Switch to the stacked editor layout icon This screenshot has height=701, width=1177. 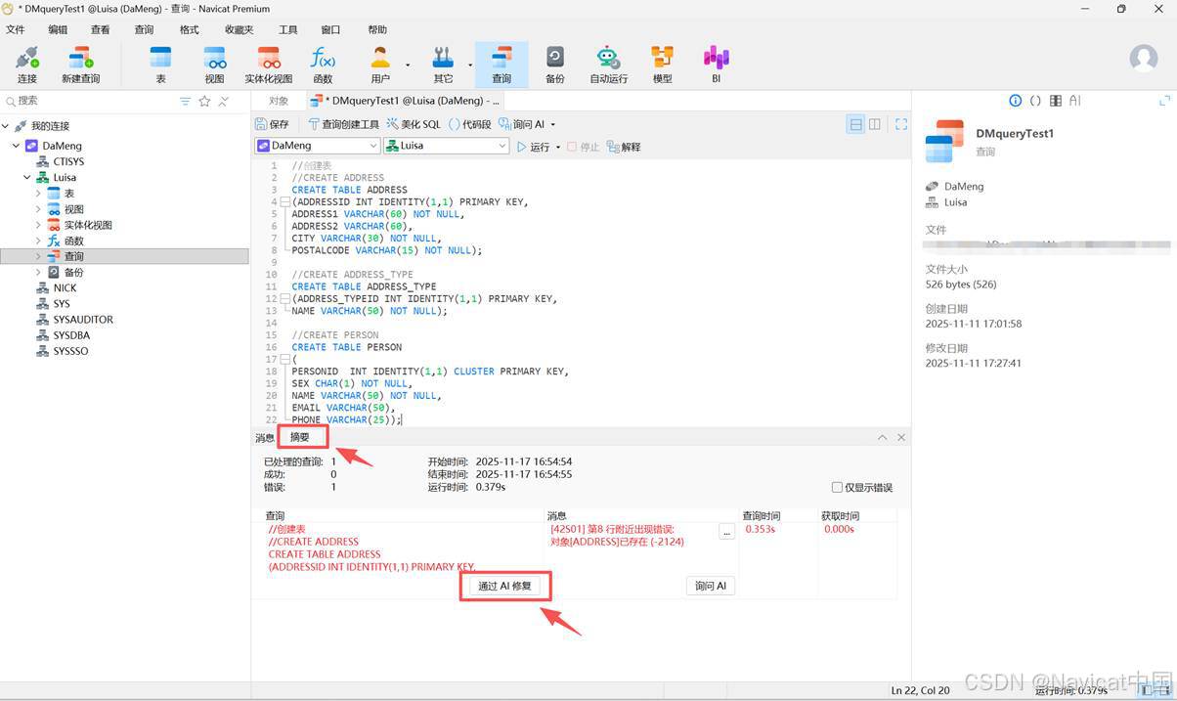coord(856,124)
